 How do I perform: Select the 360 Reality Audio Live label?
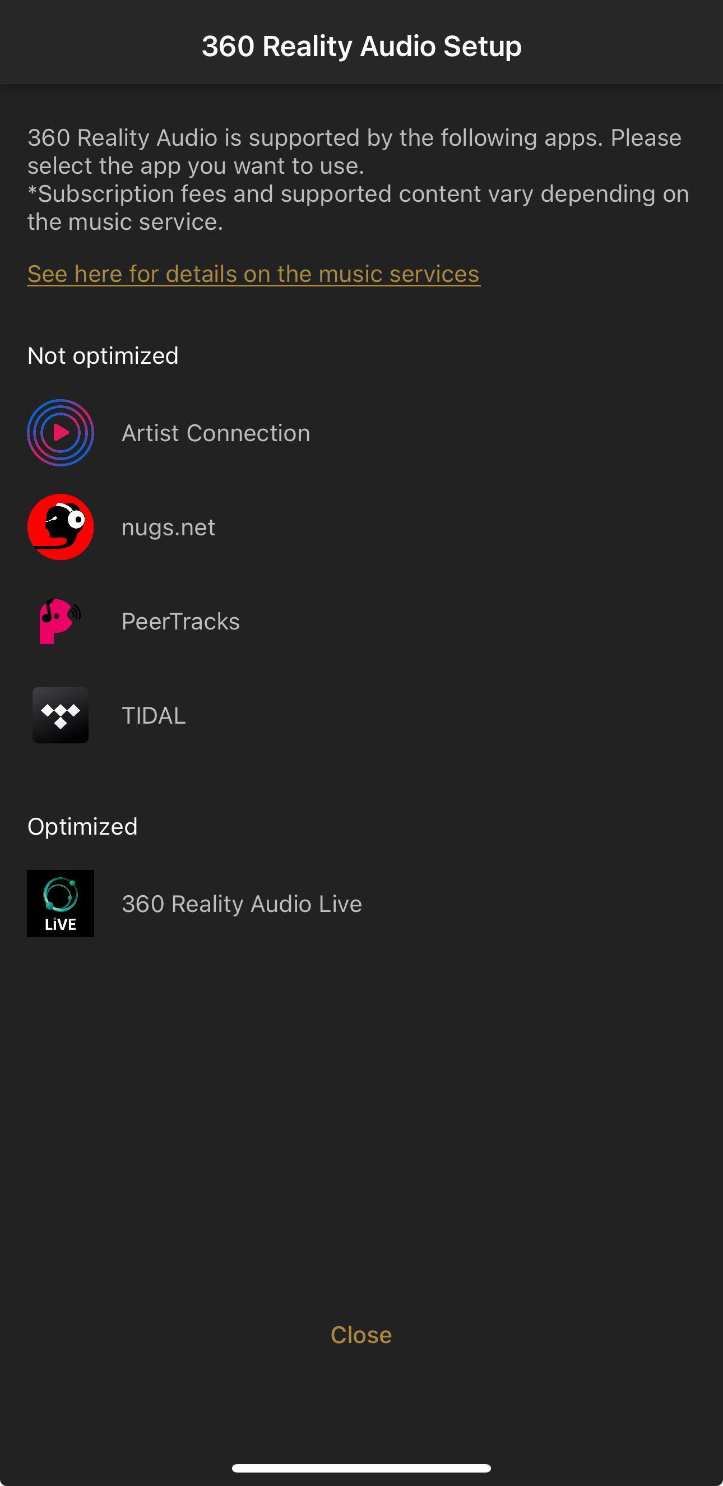242,904
